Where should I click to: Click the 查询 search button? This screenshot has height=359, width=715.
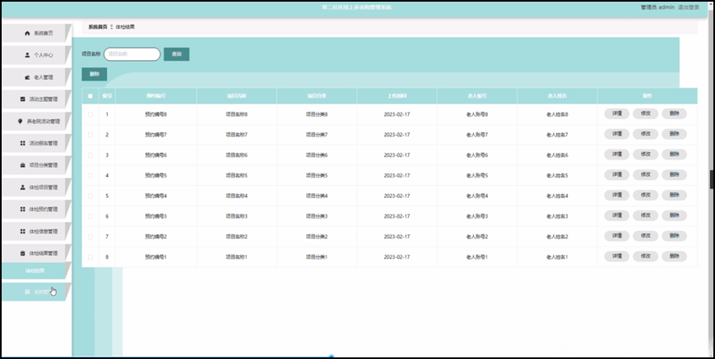[x=176, y=54]
